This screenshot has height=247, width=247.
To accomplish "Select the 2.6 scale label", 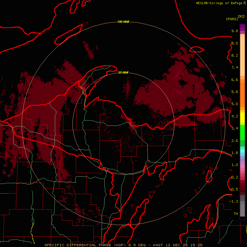I will click(235, 141).
